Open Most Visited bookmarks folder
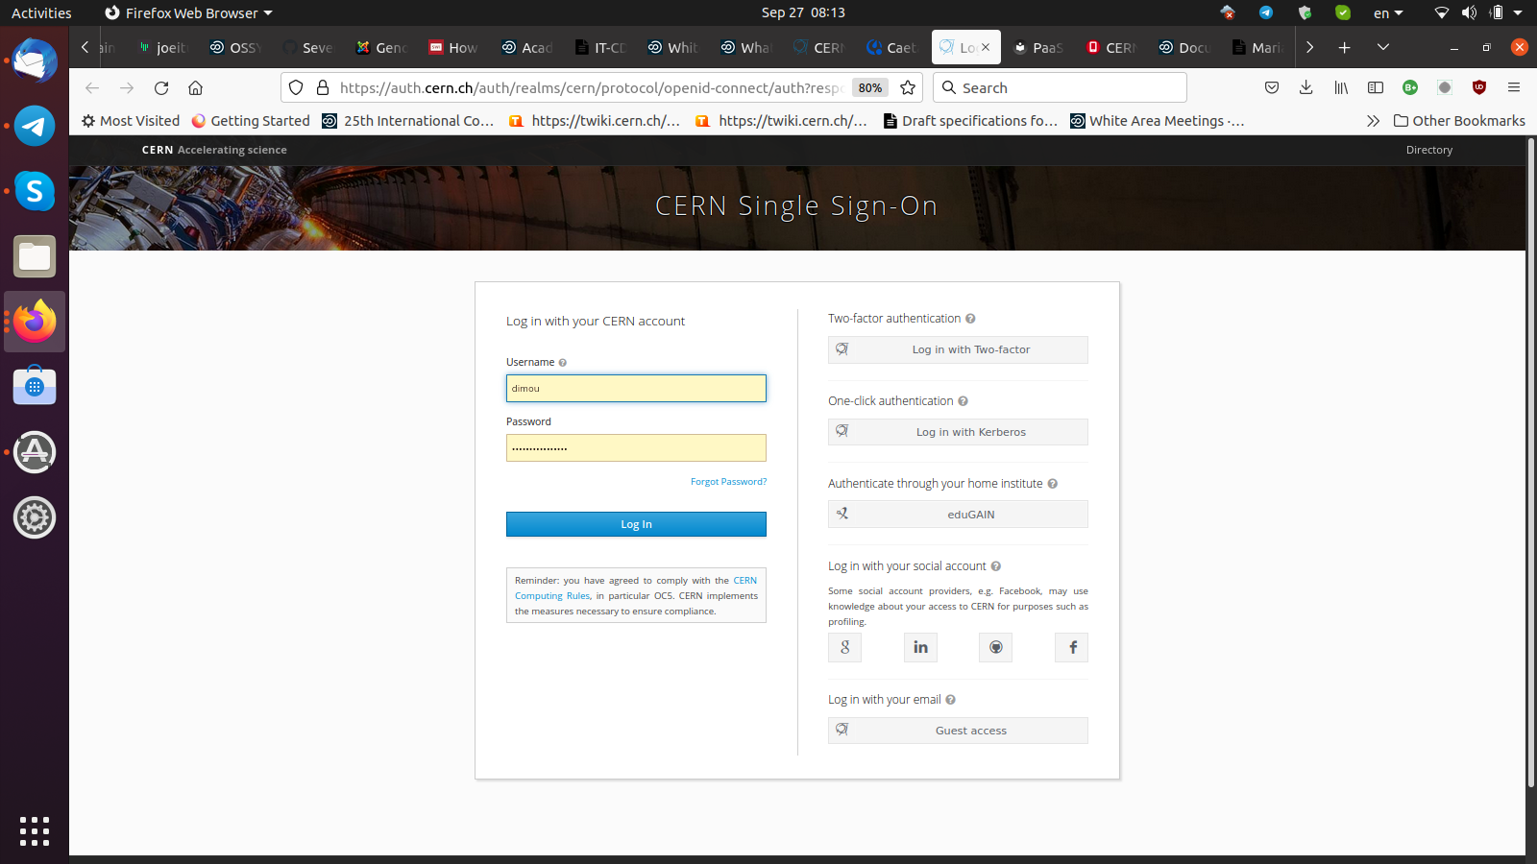Image resolution: width=1537 pixels, height=864 pixels. point(131,121)
